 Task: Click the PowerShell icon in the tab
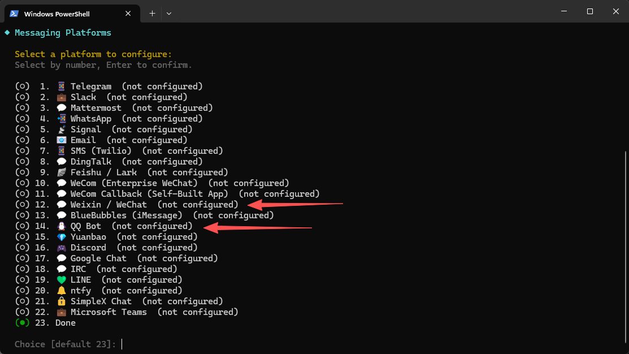coord(14,14)
